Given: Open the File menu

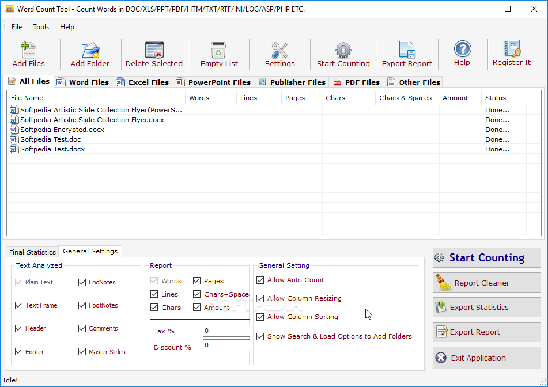Looking at the screenshot, I should [17, 27].
